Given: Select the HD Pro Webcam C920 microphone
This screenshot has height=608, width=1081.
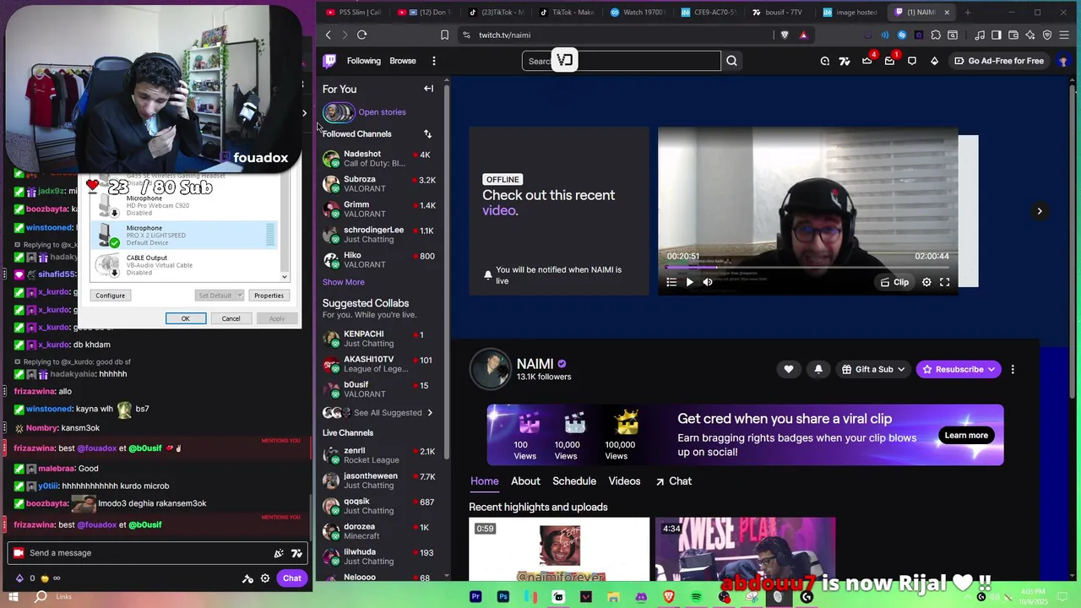Looking at the screenshot, I should click(184, 205).
